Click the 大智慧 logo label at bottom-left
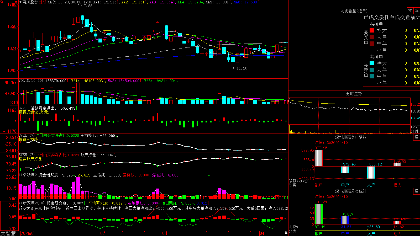The width and height of the screenshot is (420, 236). point(8,233)
